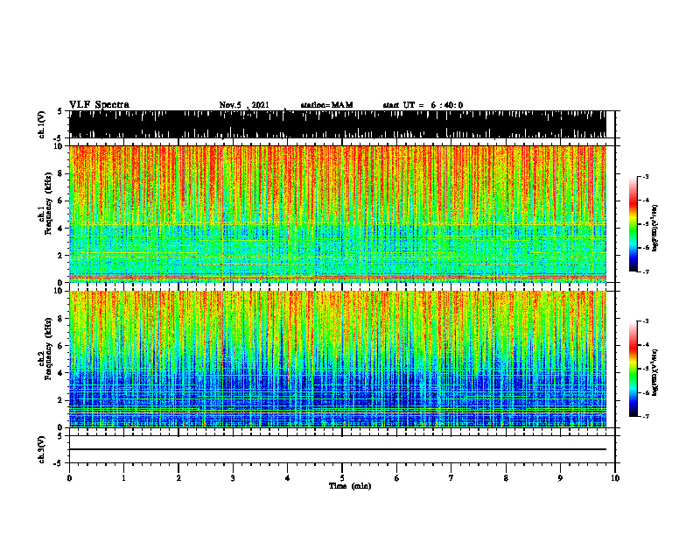The width and height of the screenshot is (693, 536).
Task: Click the "-7" value on ch.1 colorbar
Action: pyautogui.click(x=646, y=272)
